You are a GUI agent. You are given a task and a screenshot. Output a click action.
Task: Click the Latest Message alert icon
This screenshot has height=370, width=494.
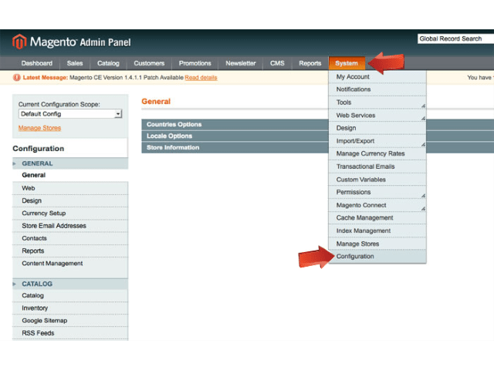click(17, 78)
